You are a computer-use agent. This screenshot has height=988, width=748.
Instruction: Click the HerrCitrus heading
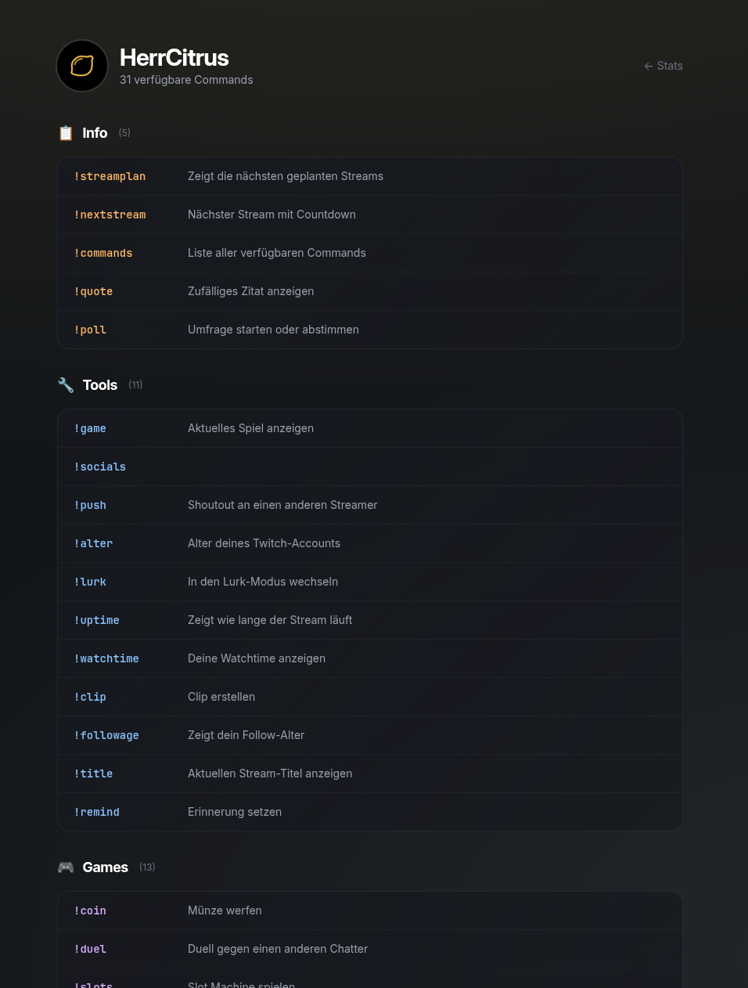(x=174, y=57)
